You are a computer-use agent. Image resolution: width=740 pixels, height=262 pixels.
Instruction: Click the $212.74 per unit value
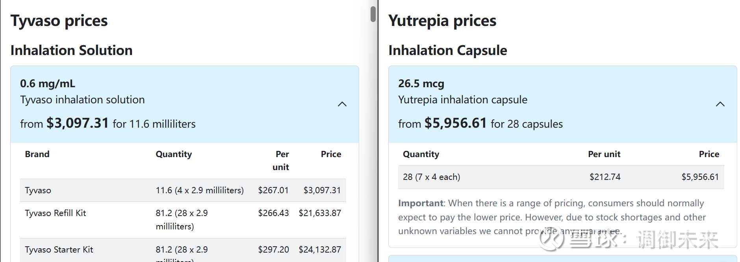605,177
